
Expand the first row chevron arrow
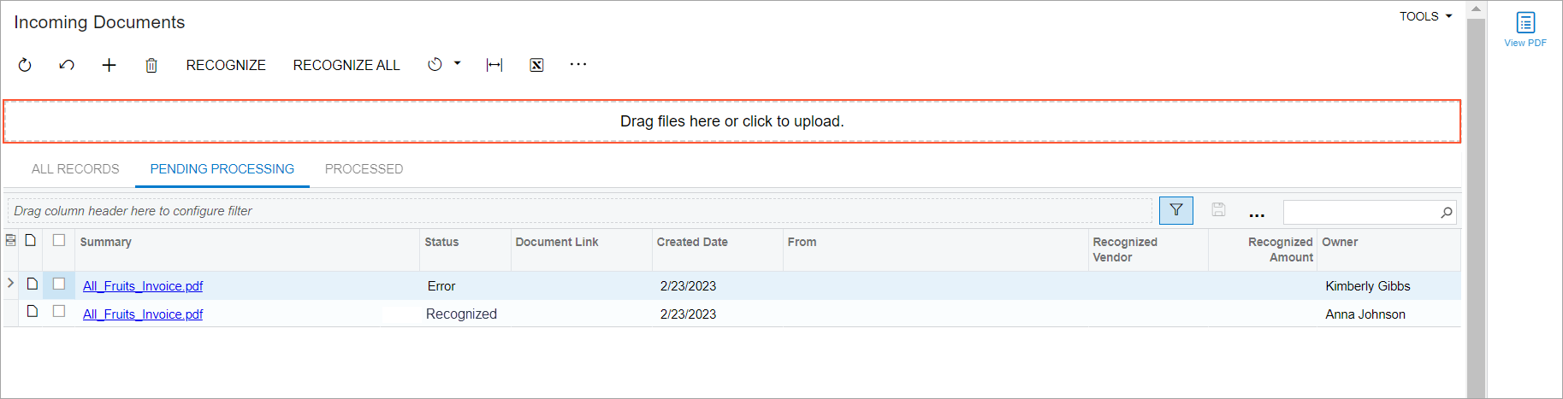coord(10,283)
